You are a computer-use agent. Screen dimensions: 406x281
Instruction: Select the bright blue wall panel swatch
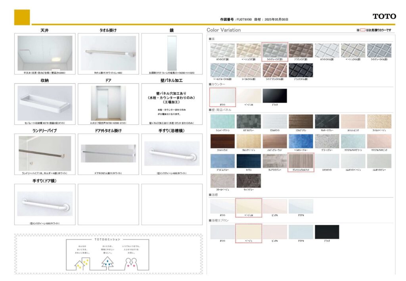[x=301, y=141]
